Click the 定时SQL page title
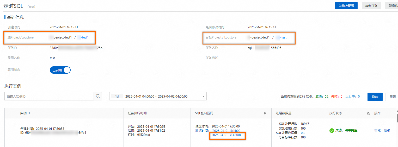Screen dimensions: 398x147 14,6
